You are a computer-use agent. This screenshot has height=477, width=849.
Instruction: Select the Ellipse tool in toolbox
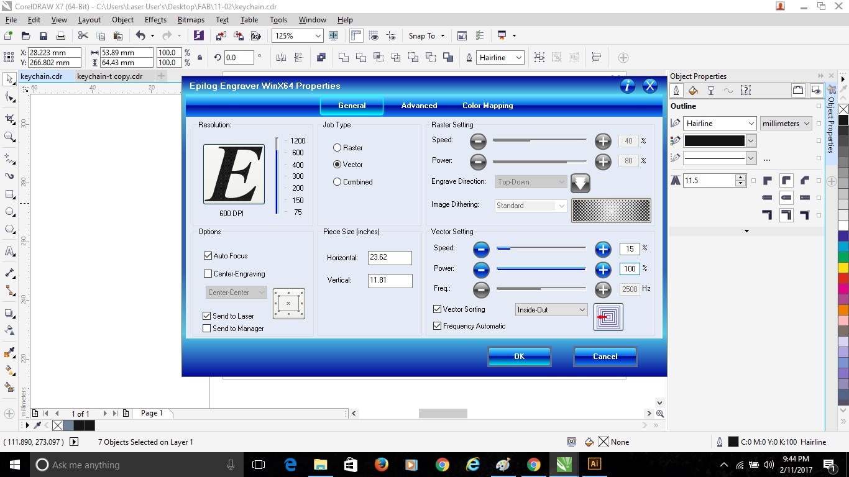(9, 211)
